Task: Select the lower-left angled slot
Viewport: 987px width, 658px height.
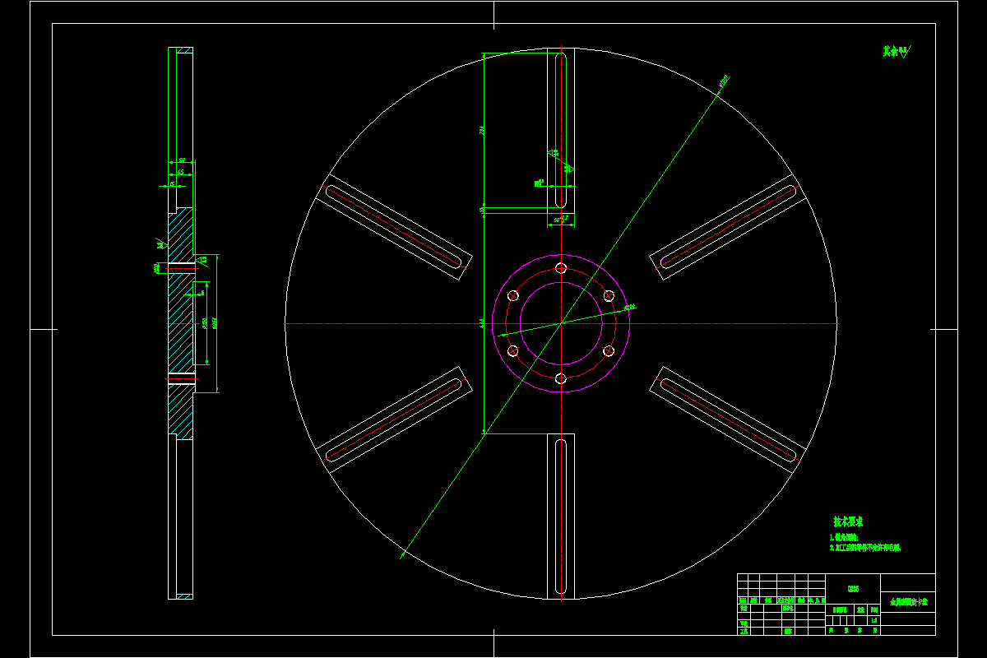Action: click(x=392, y=420)
